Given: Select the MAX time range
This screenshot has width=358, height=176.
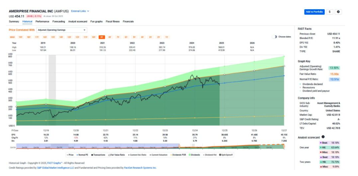Looking at the screenshot, I should 12,37.
